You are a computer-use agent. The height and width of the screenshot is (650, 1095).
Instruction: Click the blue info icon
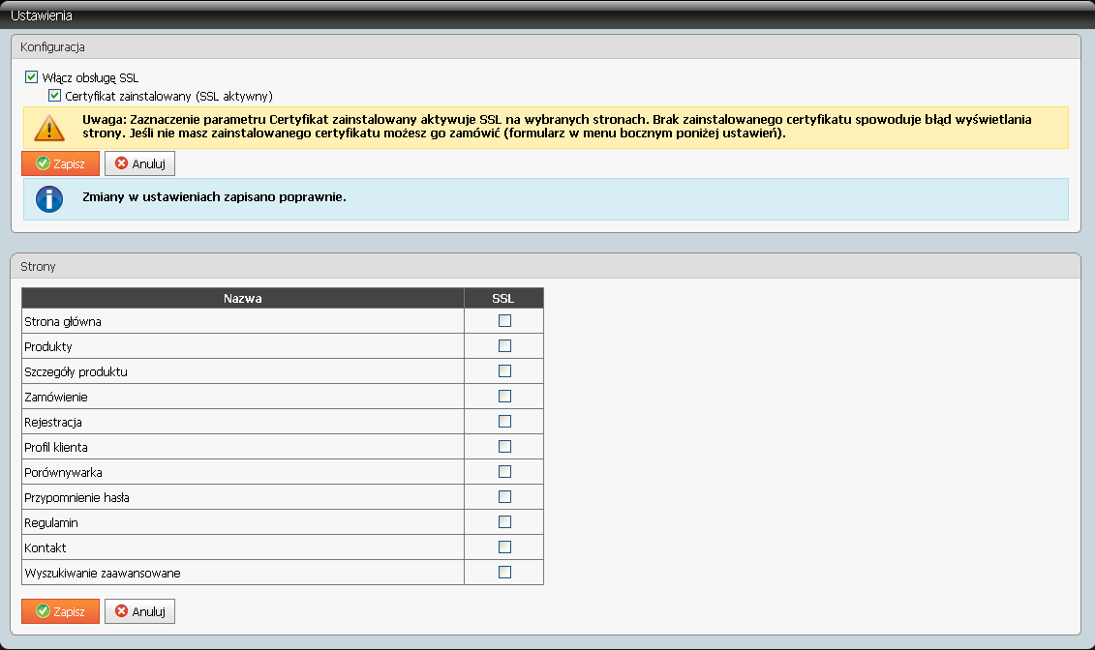pos(48,198)
